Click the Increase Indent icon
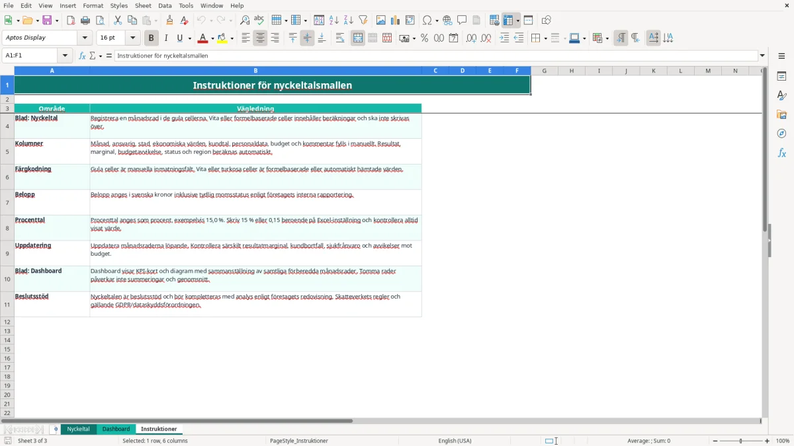Screen dimensions: 794x446 click(504, 38)
